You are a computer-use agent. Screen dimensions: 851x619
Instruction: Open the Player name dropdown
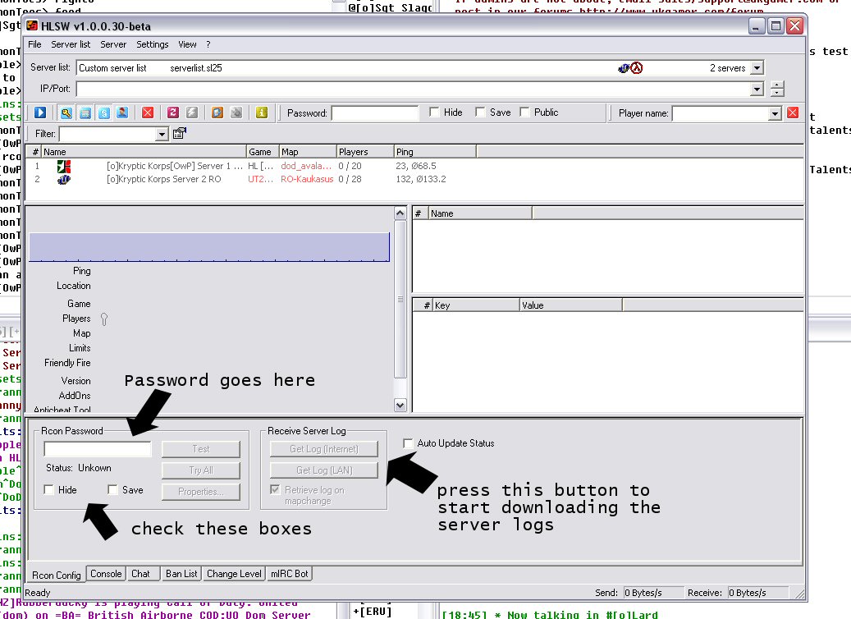click(x=775, y=113)
